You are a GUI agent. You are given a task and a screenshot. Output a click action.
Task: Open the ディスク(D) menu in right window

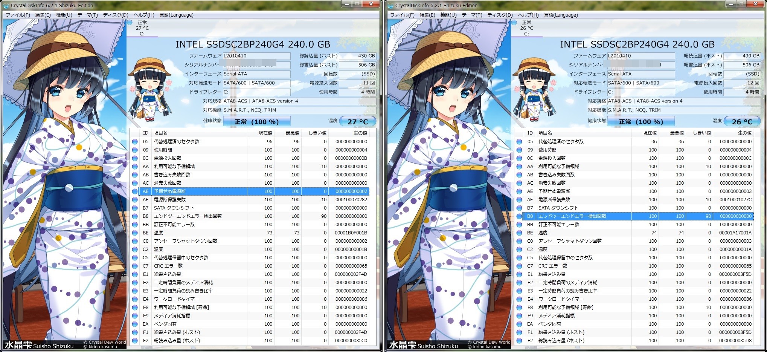click(500, 15)
